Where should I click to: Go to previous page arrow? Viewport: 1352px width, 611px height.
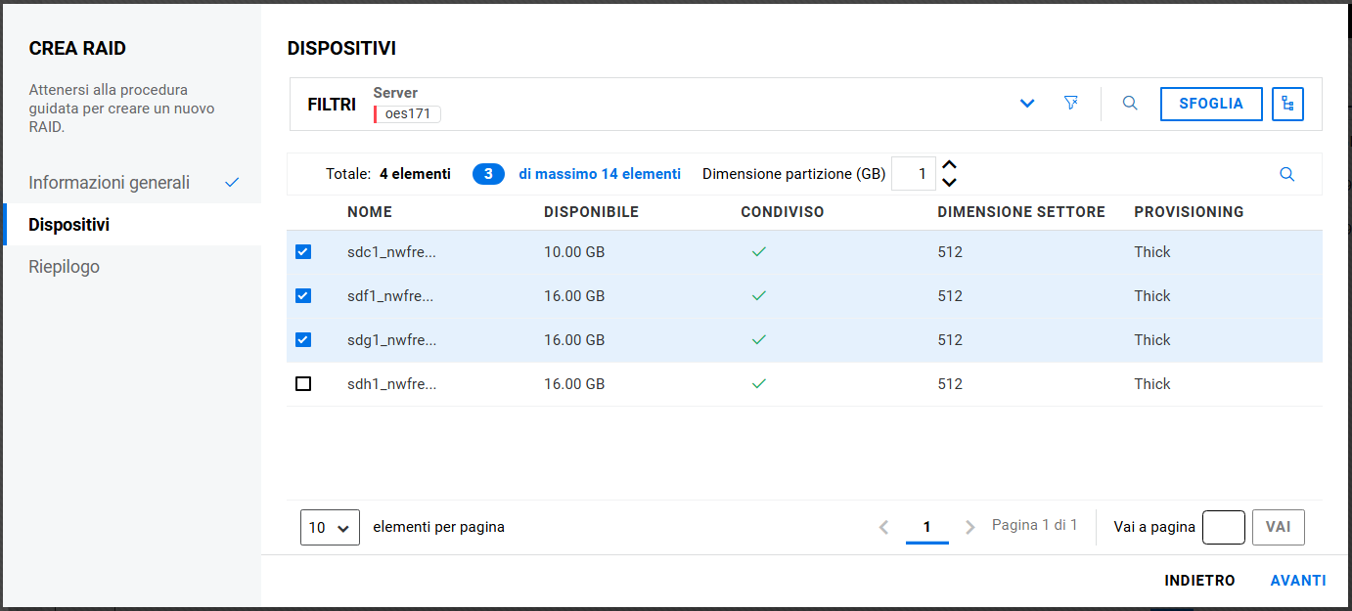click(x=883, y=527)
